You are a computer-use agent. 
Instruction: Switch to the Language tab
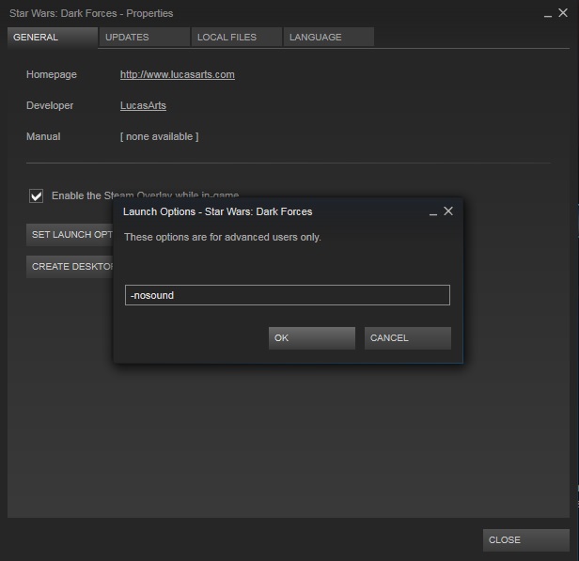[x=329, y=37]
